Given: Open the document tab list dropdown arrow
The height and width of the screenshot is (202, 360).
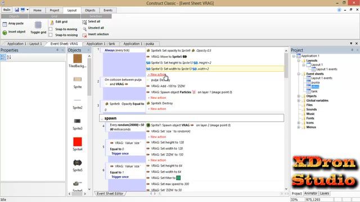Looking at the screenshot, I should coord(351,43).
